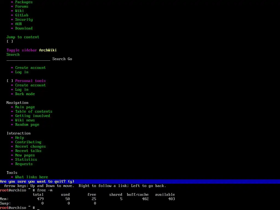Open the Main page link

point(25,107)
